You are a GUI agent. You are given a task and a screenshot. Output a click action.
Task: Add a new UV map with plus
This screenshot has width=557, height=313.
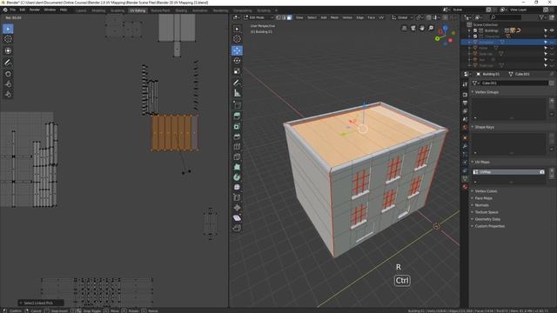tap(552, 170)
